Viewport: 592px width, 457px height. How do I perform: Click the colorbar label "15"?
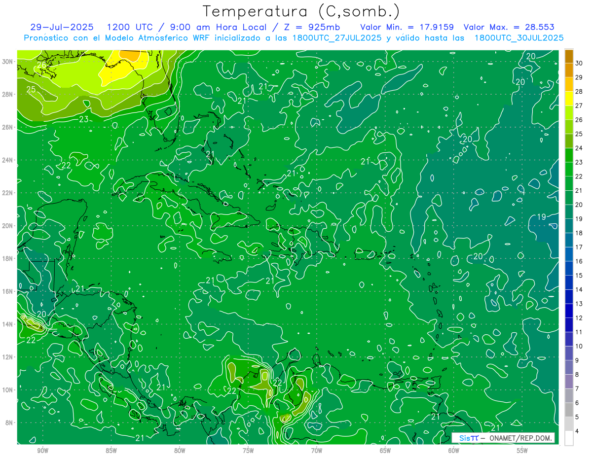pos(579,275)
